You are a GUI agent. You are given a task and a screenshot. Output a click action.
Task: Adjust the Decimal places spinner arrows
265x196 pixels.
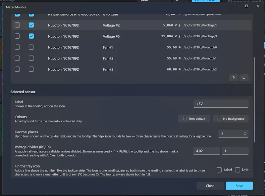point(245,134)
